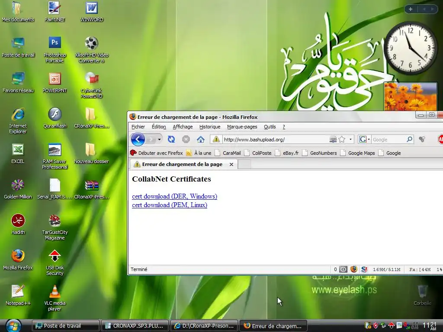Click the Firefox Stop loading button

point(186,139)
